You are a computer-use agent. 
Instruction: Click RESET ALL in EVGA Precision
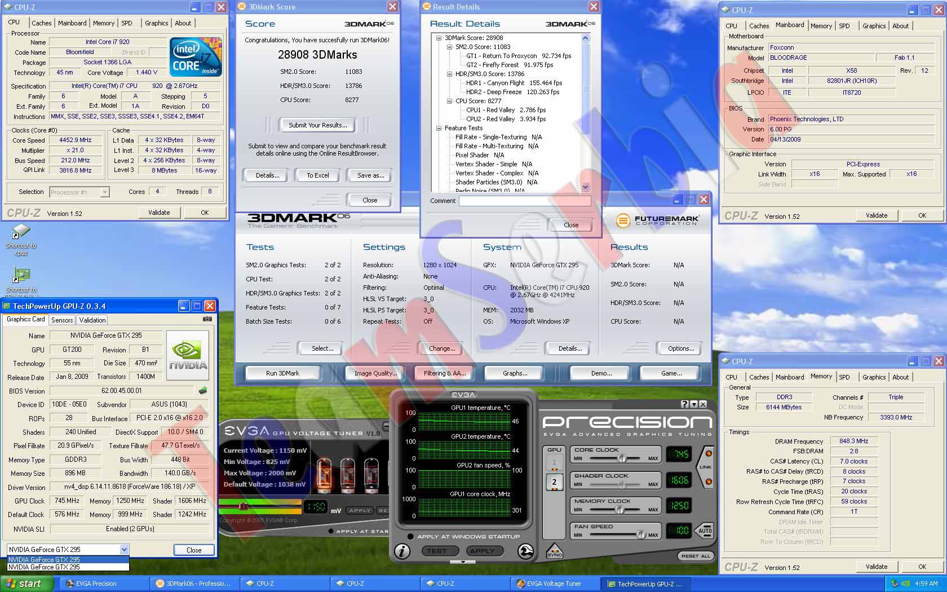[x=696, y=556]
